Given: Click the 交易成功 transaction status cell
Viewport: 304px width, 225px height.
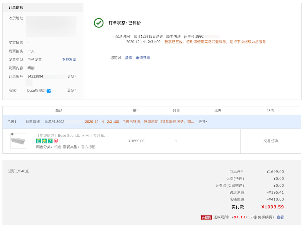Looking at the screenshot, I should point(270,141).
